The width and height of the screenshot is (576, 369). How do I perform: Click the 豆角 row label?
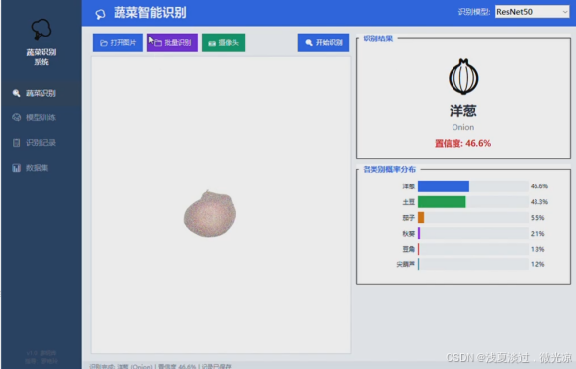pyautogui.click(x=408, y=249)
